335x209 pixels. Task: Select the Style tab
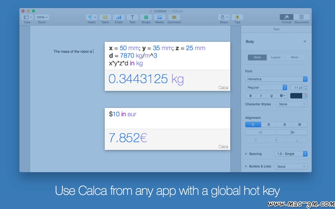(x=257, y=57)
